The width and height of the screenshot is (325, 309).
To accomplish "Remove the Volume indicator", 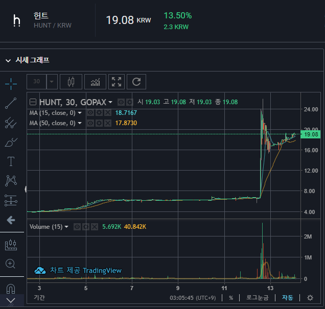I will point(95,227).
